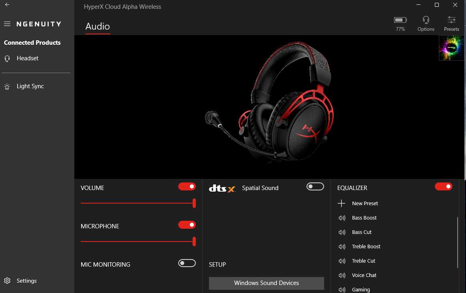Select the Bass Boost preset
Screen dimensions: 466x293
coord(364,218)
